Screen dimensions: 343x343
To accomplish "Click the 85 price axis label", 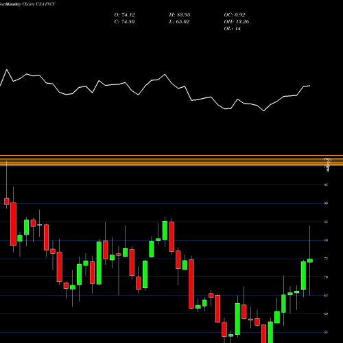I will 326,222.
